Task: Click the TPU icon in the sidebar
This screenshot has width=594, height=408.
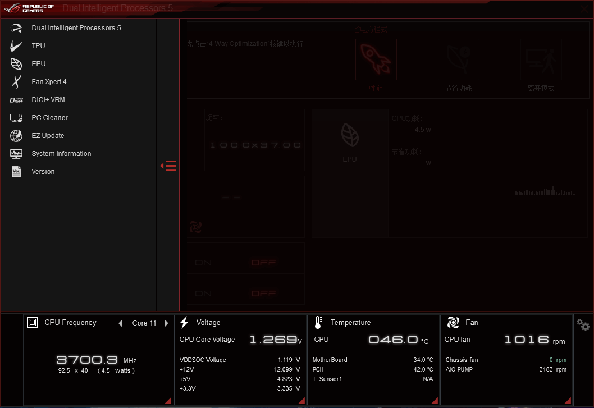Action: pos(16,46)
